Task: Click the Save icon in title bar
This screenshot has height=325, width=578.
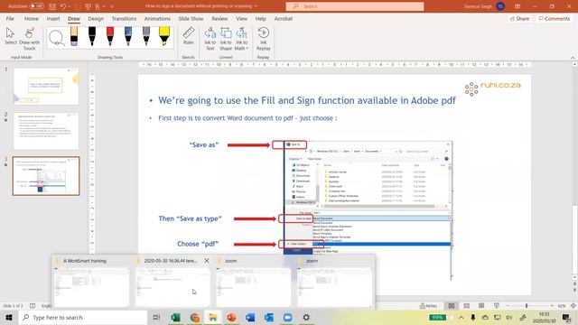Action: pyautogui.click(x=52, y=6)
